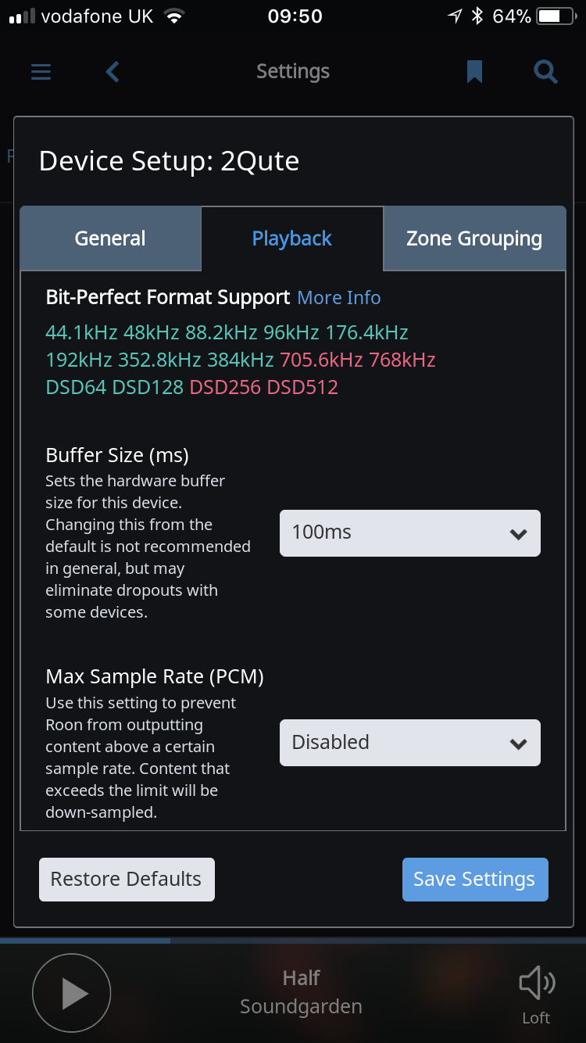Open search with the magnifier icon
Viewport: 586px width, 1043px height.
pyautogui.click(x=545, y=72)
